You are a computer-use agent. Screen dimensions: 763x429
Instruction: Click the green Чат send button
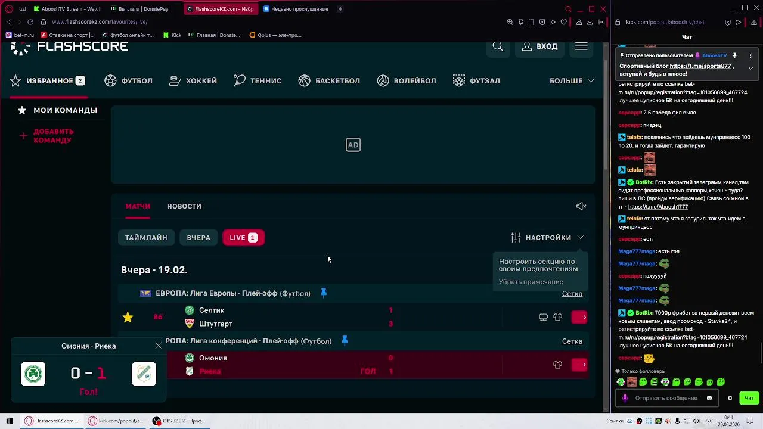(x=749, y=398)
